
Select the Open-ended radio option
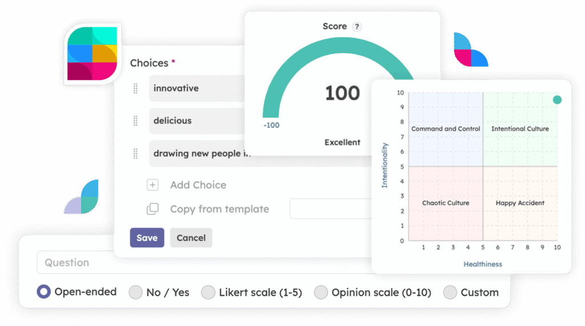[x=43, y=292]
